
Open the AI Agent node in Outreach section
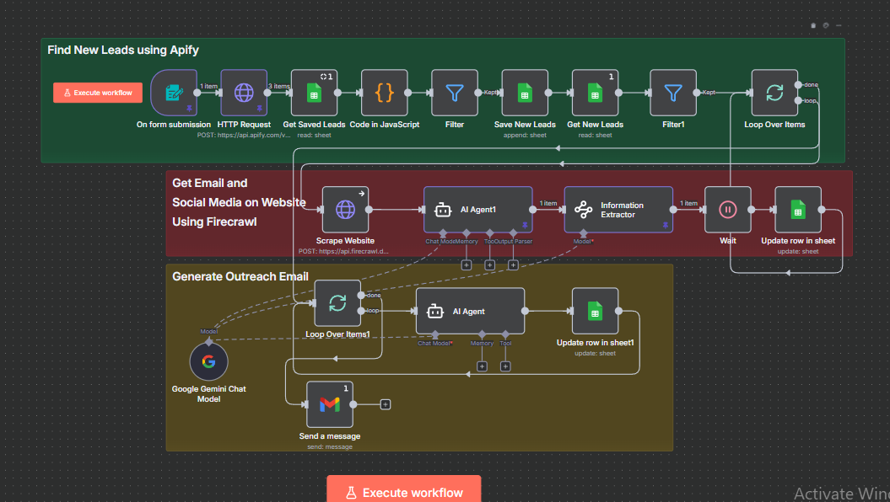tap(471, 311)
